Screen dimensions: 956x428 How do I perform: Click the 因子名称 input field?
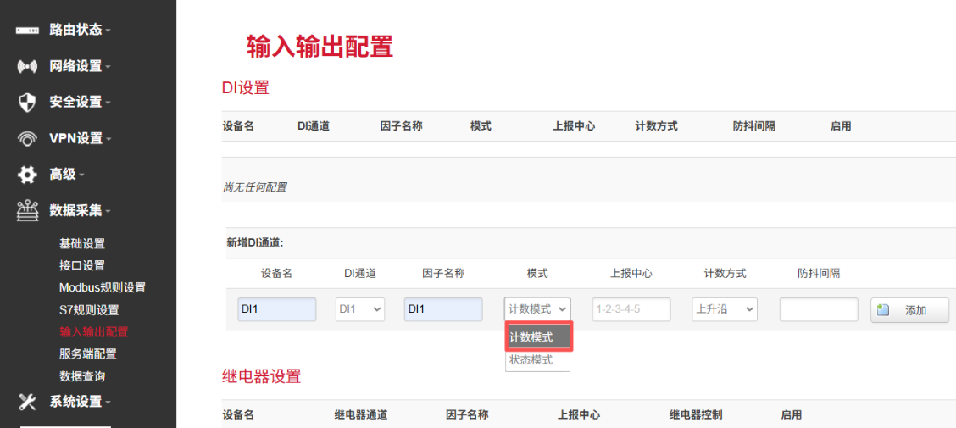pyautogui.click(x=443, y=309)
